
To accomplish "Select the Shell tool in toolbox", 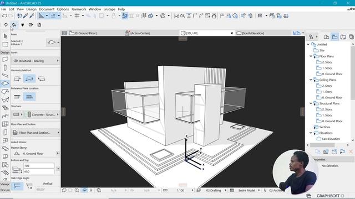I will click(5, 99).
